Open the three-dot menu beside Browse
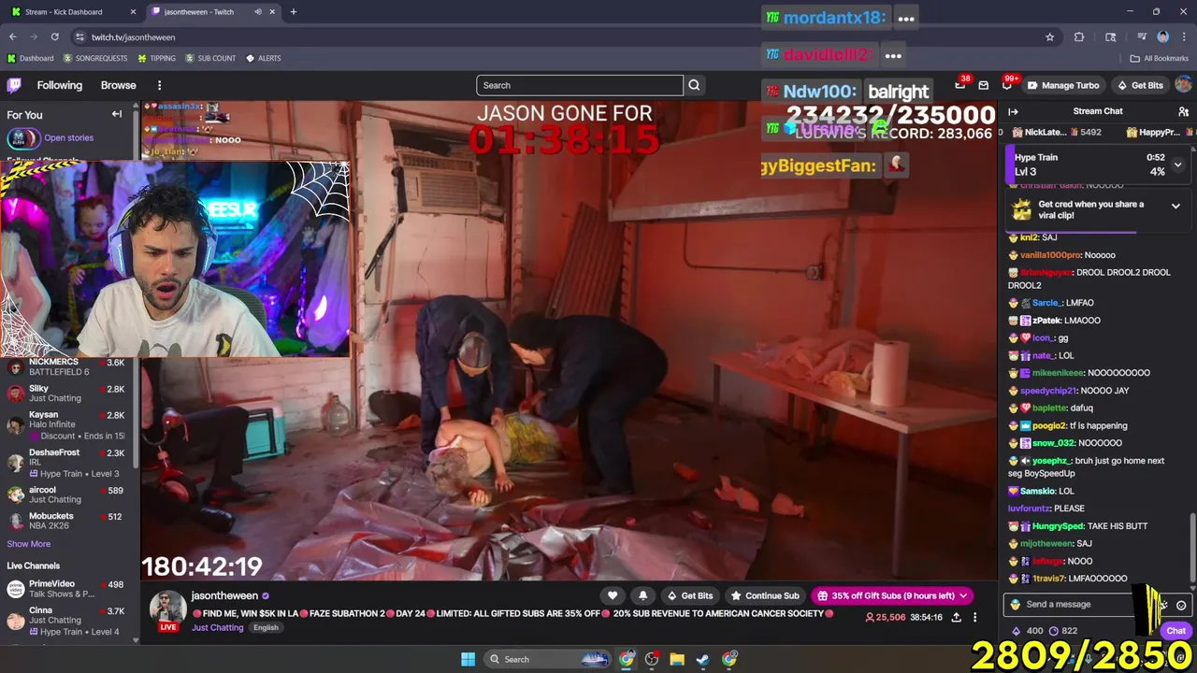Screen dimensions: 1197x673 tap(159, 85)
